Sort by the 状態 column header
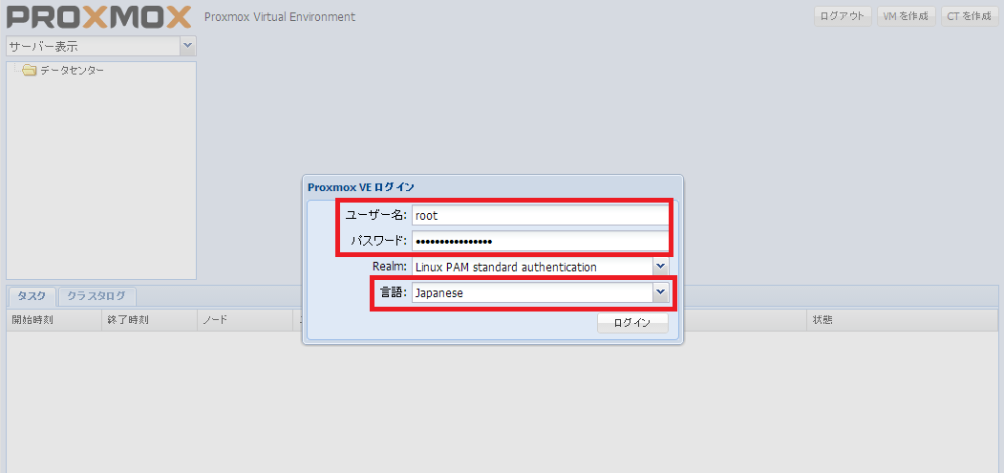The image size is (1004, 473). coord(823,320)
